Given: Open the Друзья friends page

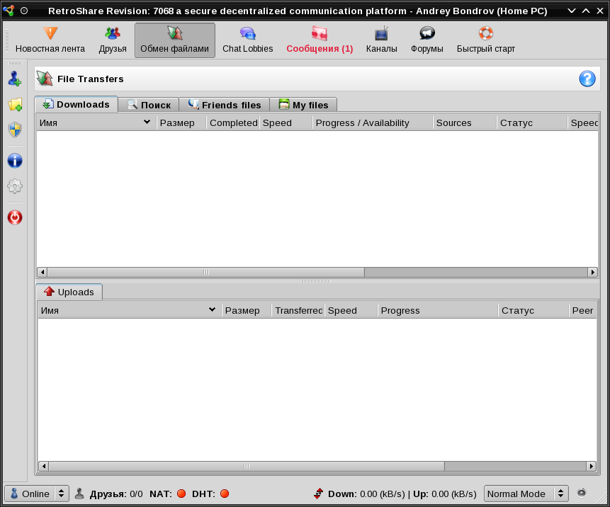Looking at the screenshot, I should click(x=113, y=40).
